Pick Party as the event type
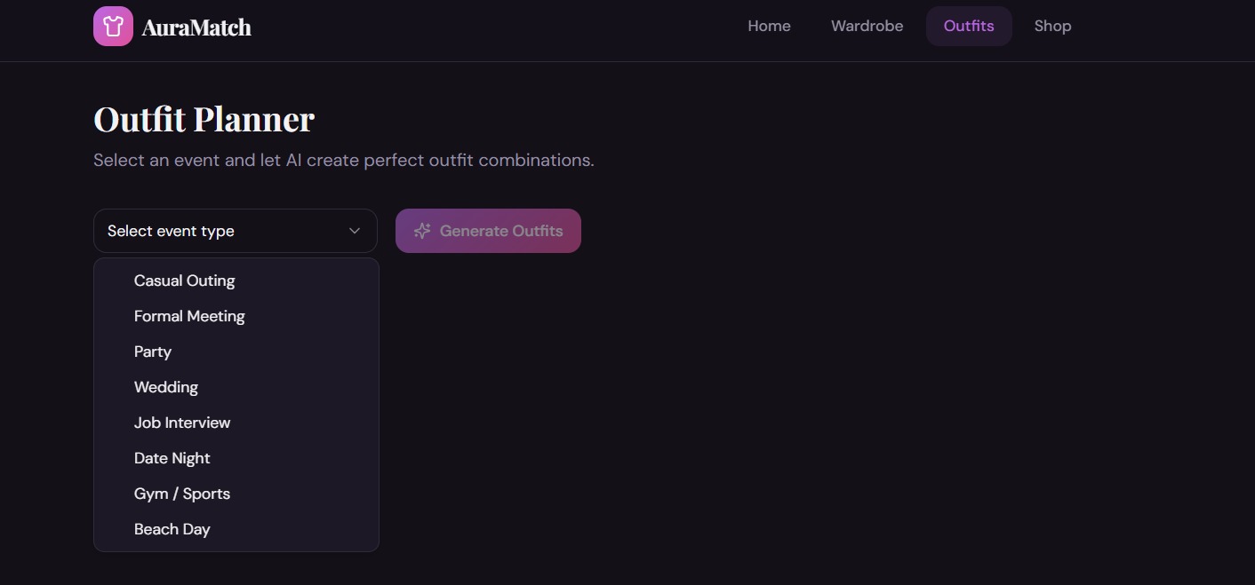Viewport: 1255px width, 585px height. click(236, 352)
